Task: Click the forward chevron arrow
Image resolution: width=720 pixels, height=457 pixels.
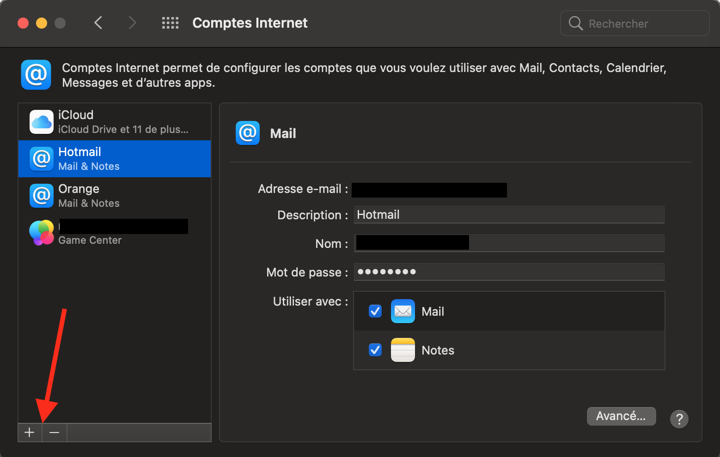Action: tap(132, 23)
